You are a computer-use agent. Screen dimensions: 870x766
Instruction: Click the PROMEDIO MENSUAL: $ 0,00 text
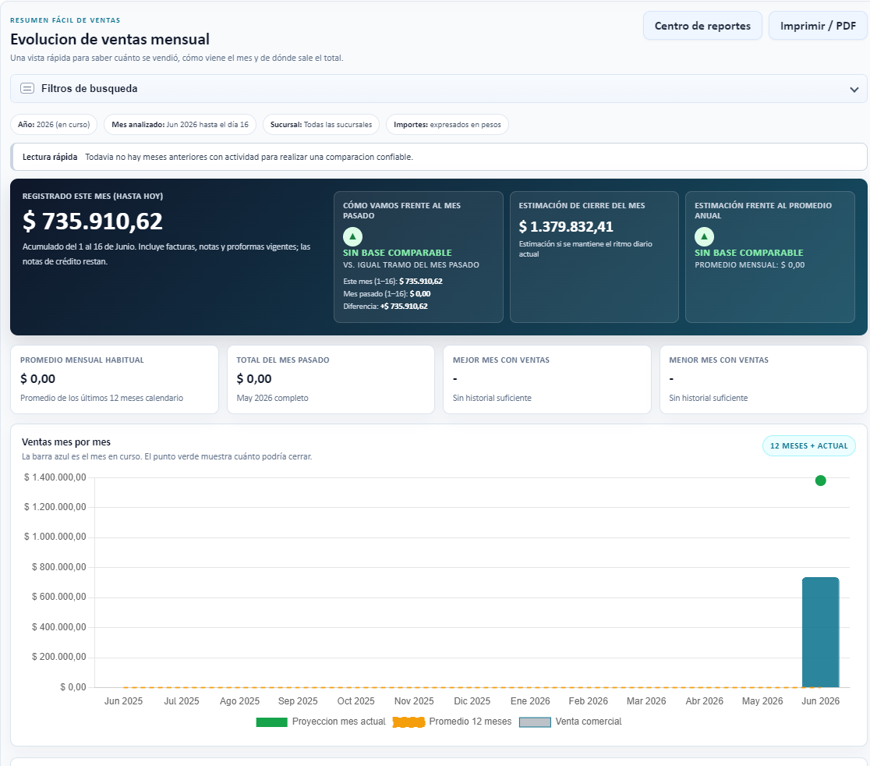click(750, 264)
